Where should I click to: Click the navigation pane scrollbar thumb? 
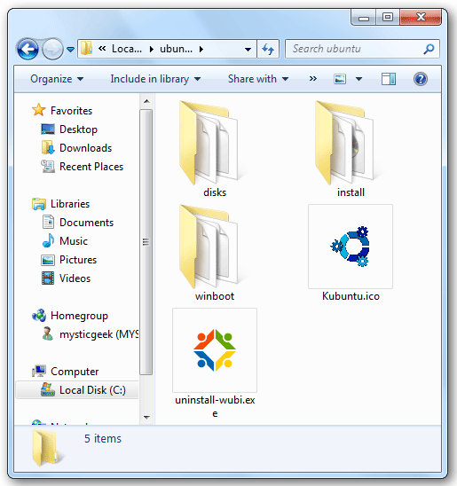146,242
